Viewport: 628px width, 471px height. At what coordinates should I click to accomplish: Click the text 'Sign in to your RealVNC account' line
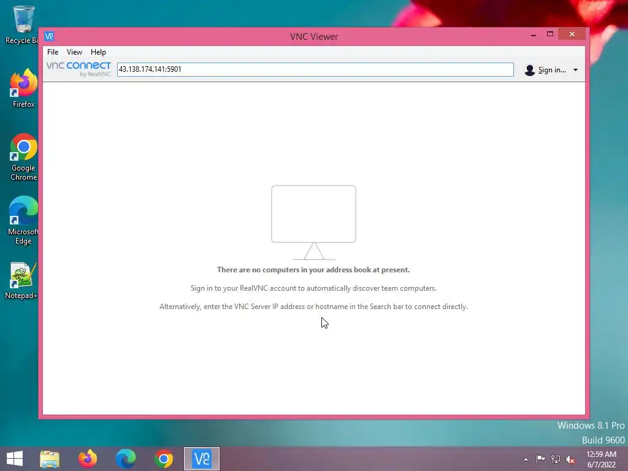coord(313,288)
